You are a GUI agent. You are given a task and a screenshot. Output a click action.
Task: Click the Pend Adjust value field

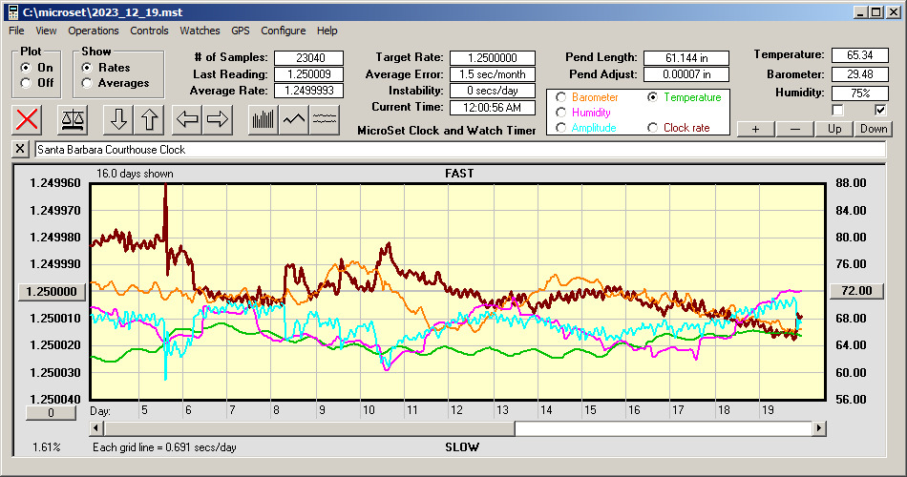[x=686, y=74]
